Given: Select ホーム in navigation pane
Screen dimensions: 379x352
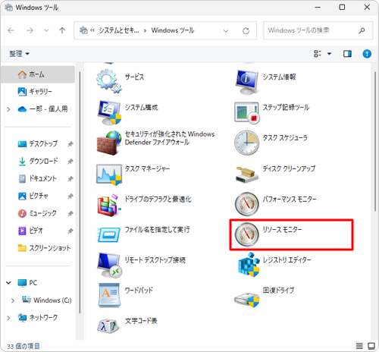Looking at the screenshot, I should click(x=38, y=74).
